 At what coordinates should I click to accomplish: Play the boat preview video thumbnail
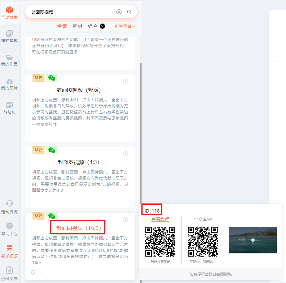[253, 240]
